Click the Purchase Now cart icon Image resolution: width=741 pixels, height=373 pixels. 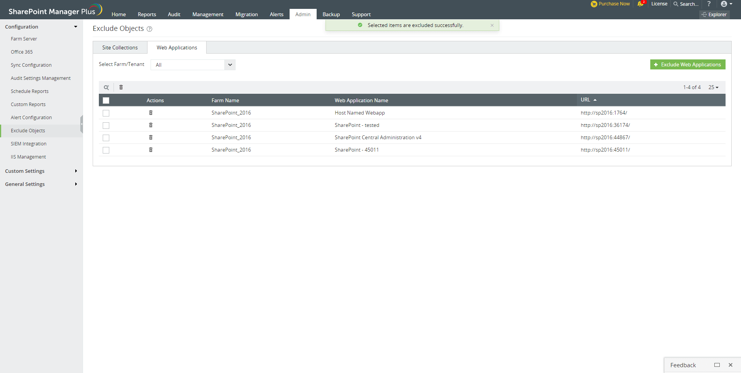(x=594, y=4)
